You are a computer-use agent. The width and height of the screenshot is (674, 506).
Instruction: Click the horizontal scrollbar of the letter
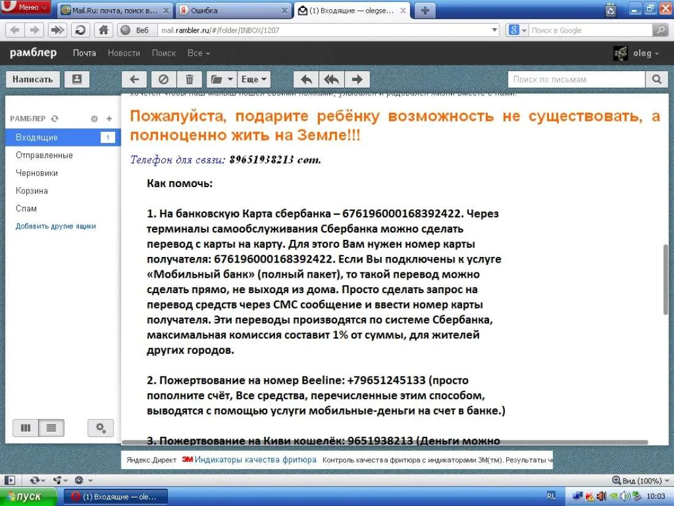385,442
